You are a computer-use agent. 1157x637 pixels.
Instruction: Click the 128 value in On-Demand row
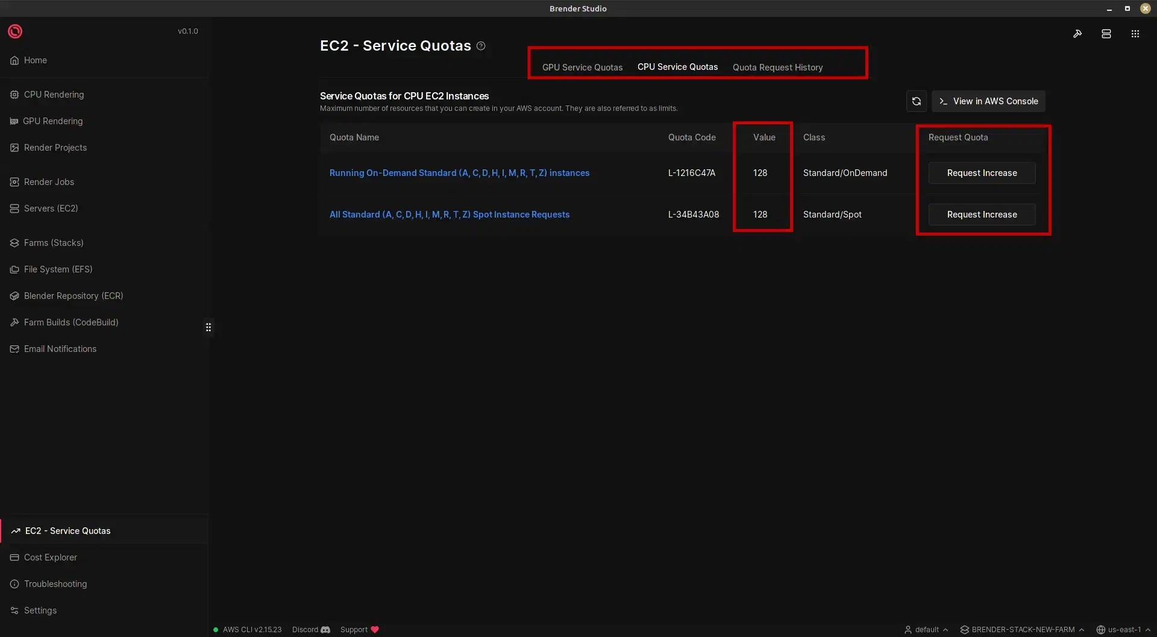coord(760,173)
